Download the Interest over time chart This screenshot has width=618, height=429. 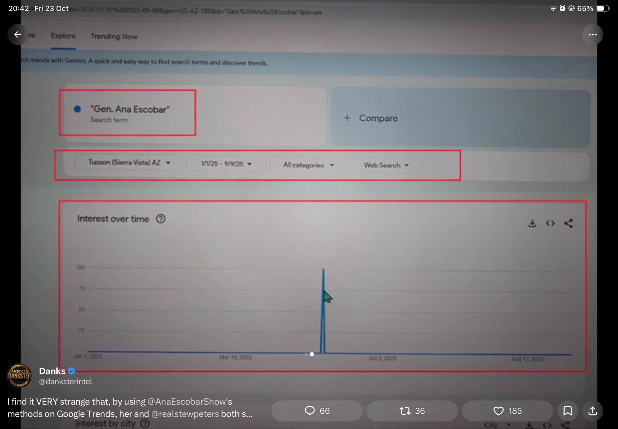pos(532,223)
